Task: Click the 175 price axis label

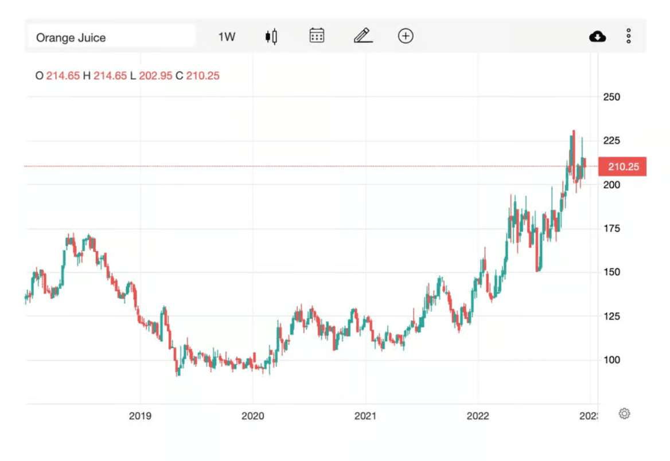Action: tap(611, 229)
